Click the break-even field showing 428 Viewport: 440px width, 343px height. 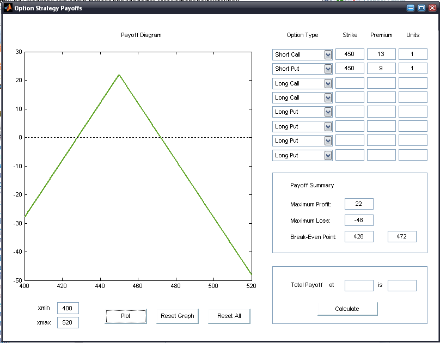[x=359, y=236]
